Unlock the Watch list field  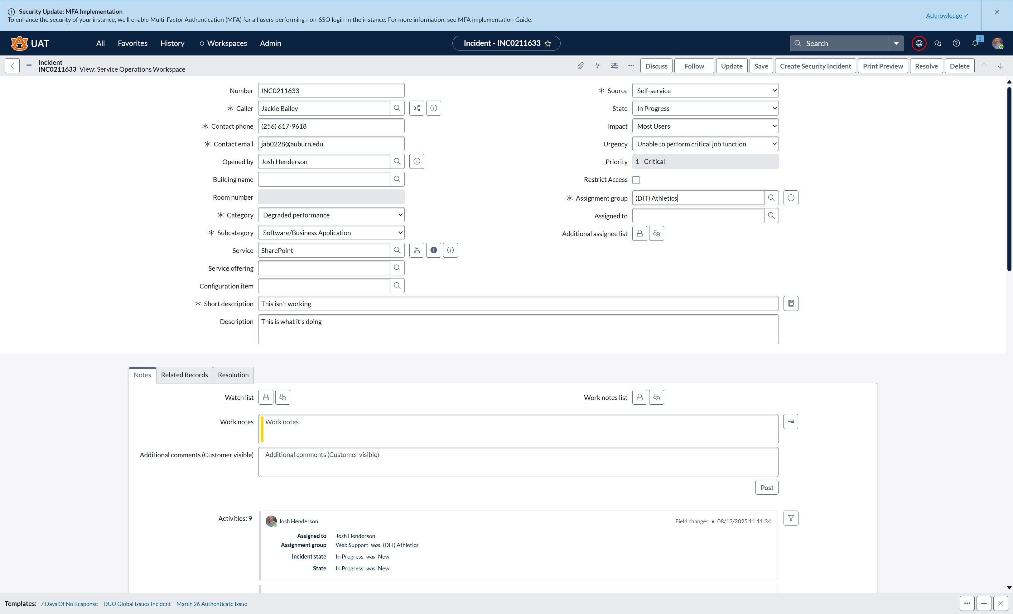tap(266, 397)
